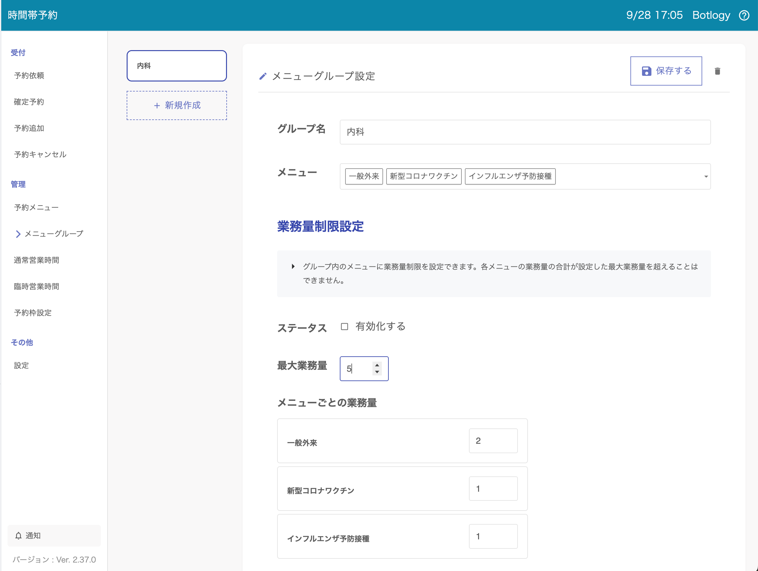Viewport: 758px width, 571px height.
Task: Click the Botlogy account name
Action: coord(711,15)
